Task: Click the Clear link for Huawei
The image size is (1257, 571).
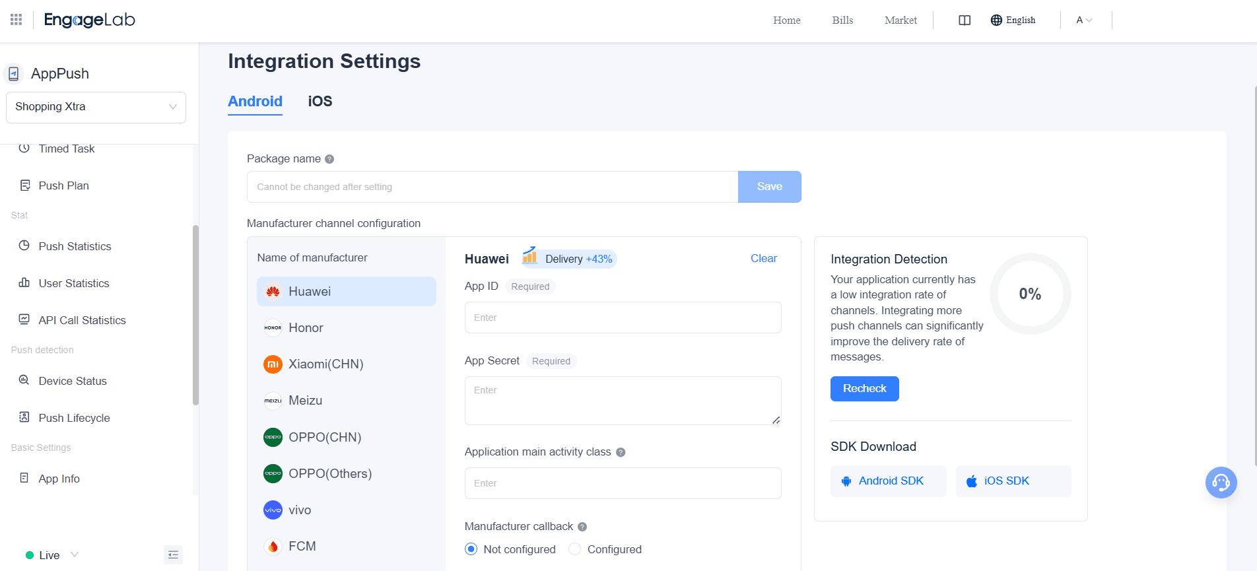Action: click(764, 259)
